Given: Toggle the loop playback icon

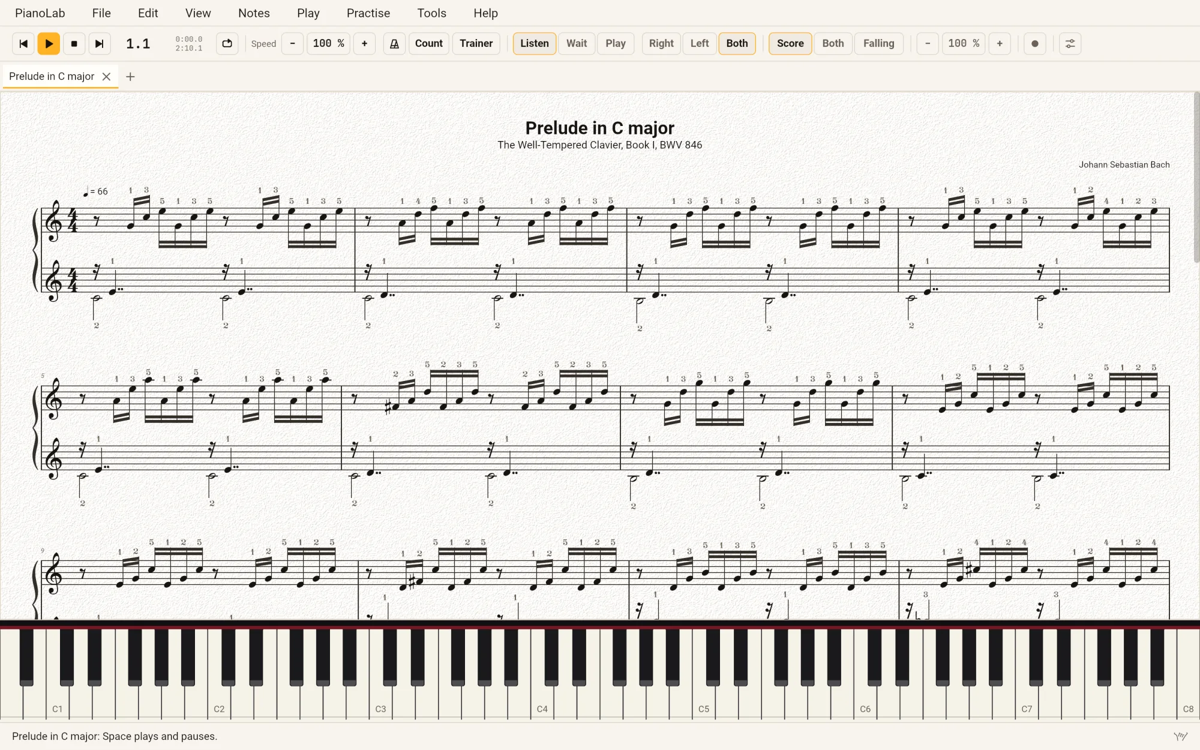Looking at the screenshot, I should [x=227, y=43].
